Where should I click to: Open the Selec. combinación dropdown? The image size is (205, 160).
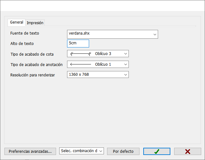(82, 151)
